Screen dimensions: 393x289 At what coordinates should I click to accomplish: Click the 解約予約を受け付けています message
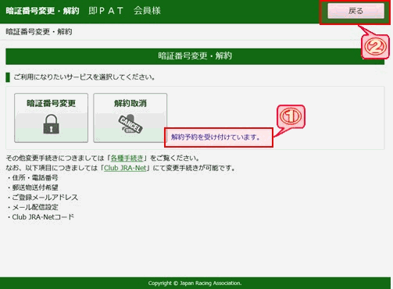tap(216, 137)
